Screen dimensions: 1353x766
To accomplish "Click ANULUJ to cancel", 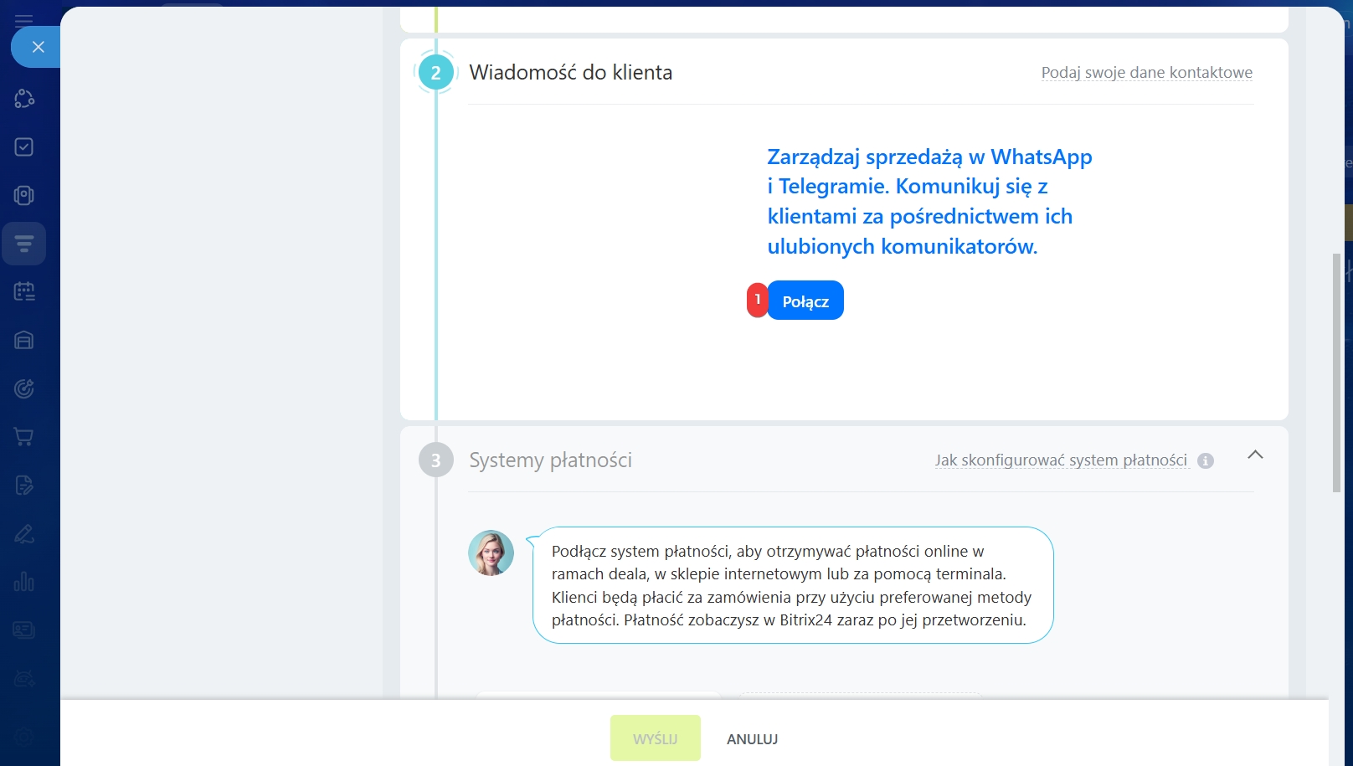I will pyautogui.click(x=752, y=739).
